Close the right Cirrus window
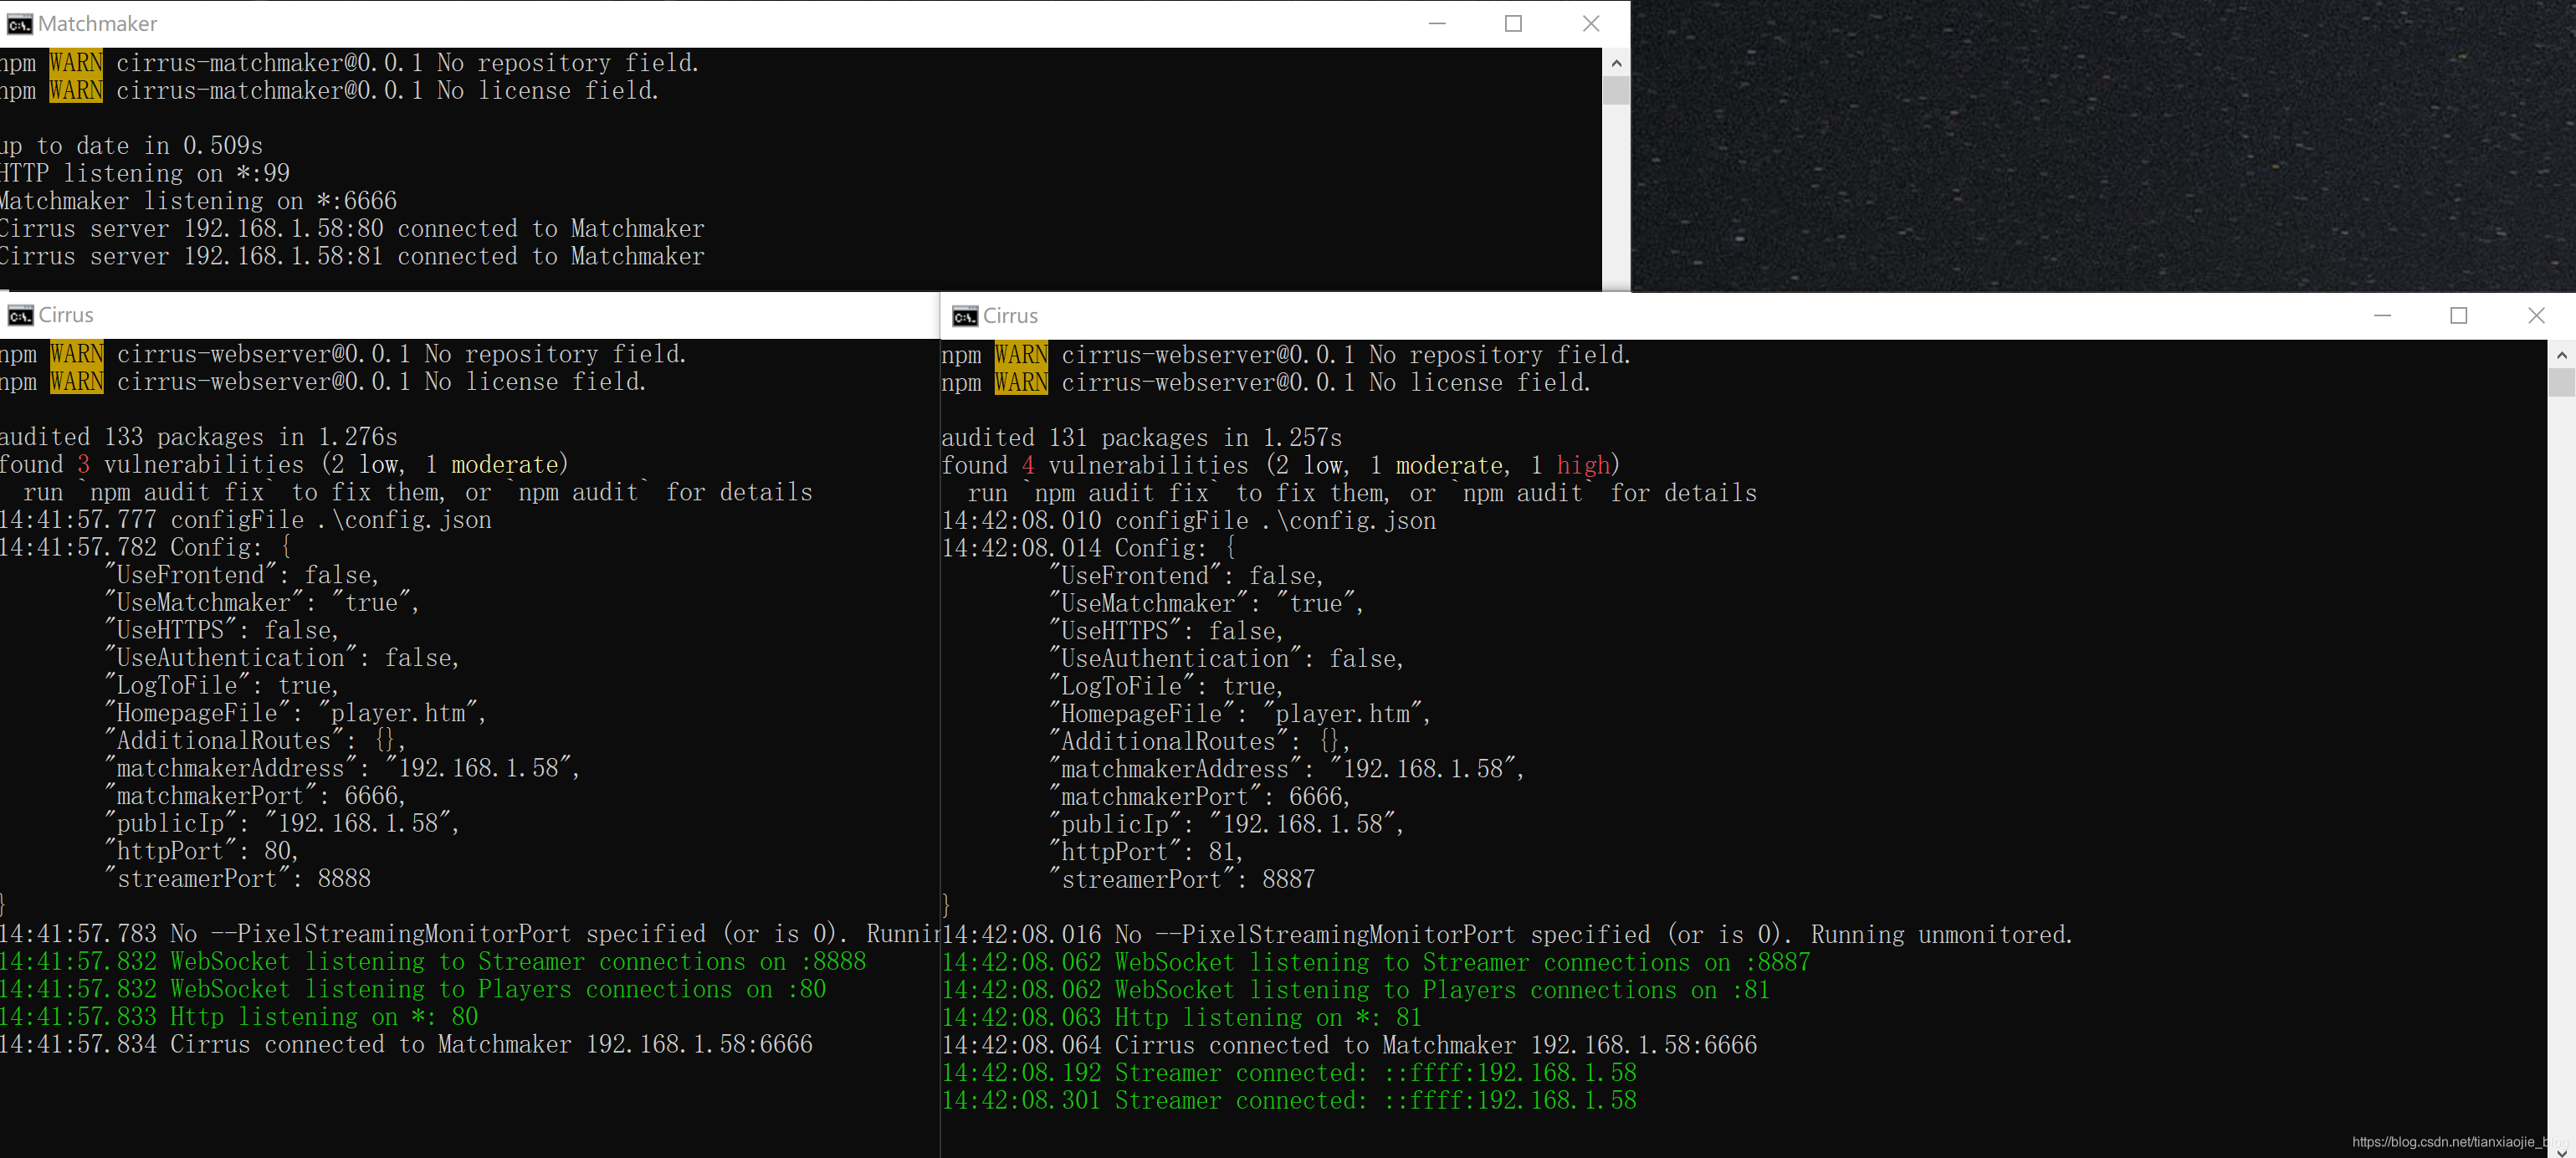Screen dimensions: 2576x1158 coord(2536,316)
